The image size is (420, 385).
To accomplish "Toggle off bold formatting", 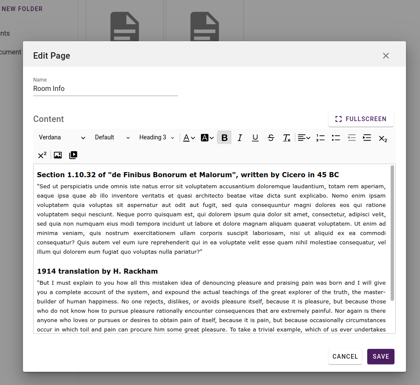I will click(x=224, y=137).
